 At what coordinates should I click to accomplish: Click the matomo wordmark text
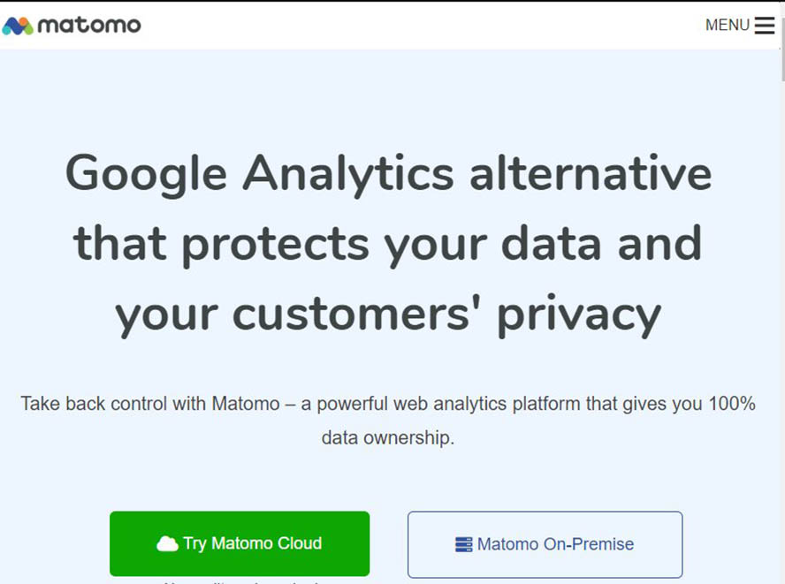[x=89, y=26]
